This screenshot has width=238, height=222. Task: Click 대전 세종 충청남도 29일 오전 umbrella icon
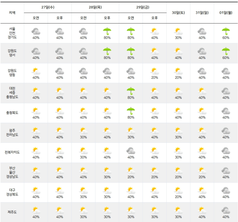point(131,91)
